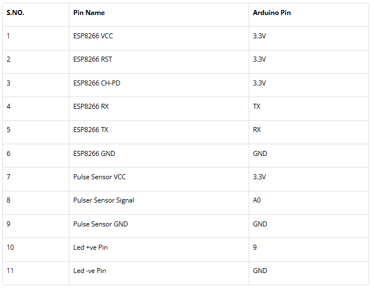
Task: Click the Pin Name column header
Action: click(89, 12)
